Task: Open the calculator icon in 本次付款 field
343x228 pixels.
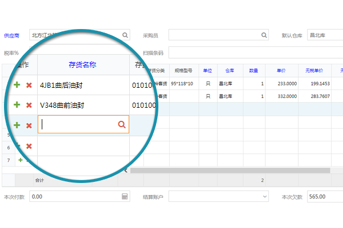Action: coord(125,196)
